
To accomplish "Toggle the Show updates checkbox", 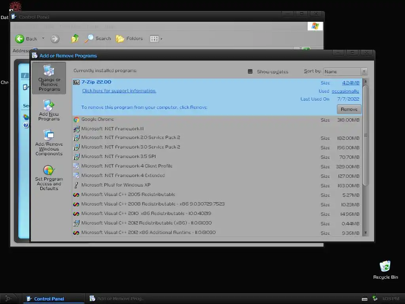I will coord(250,71).
